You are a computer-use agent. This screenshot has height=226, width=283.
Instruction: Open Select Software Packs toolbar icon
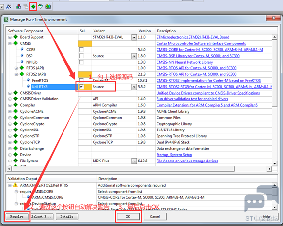coord(41,7)
